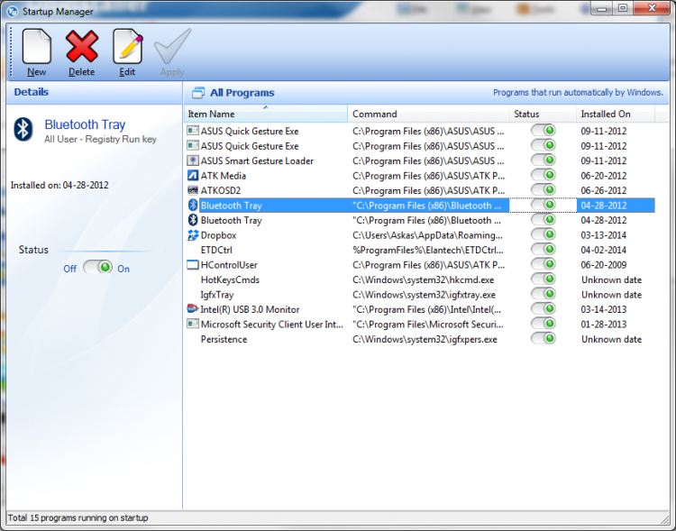676x531 pixels.
Task: Select the ETDCtrl item
Action: coord(216,251)
